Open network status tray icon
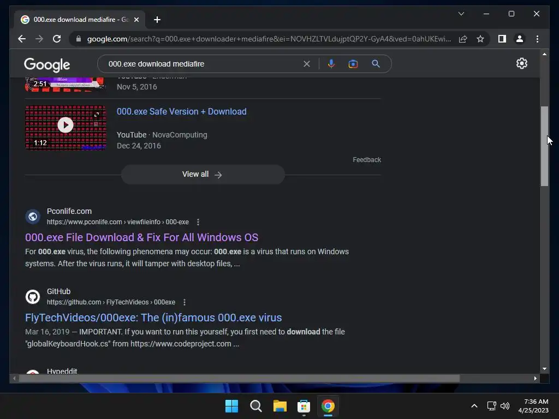This screenshot has width=559, height=419. (492, 406)
